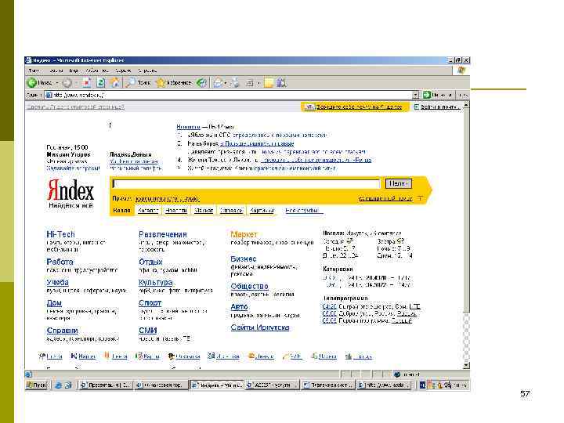The image size is (564, 423).
Task: Stop page loading with the red X icon
Action: click(87, 83)
